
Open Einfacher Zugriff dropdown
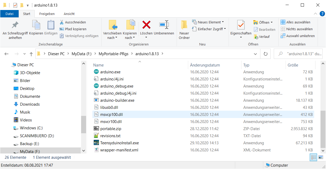[x=209, y=29]
